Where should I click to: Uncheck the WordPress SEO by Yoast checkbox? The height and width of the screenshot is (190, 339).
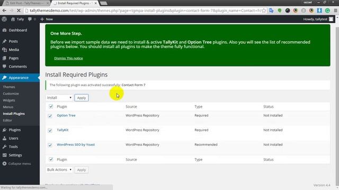point(50,145)
